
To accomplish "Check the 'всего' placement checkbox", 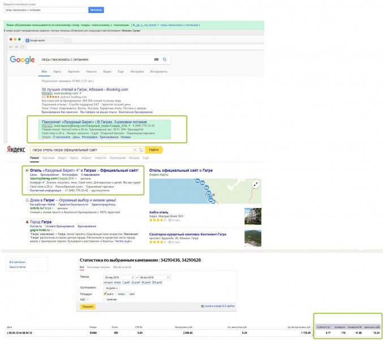I will click(105, 294).
